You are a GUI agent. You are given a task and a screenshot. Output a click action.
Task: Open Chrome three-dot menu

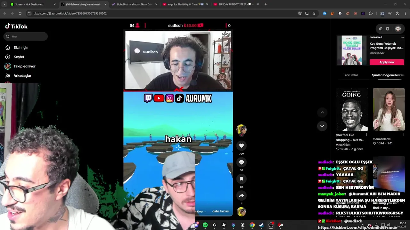tap(405, 13)
